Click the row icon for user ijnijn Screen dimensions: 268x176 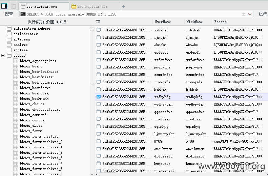[x=99, y=37]
